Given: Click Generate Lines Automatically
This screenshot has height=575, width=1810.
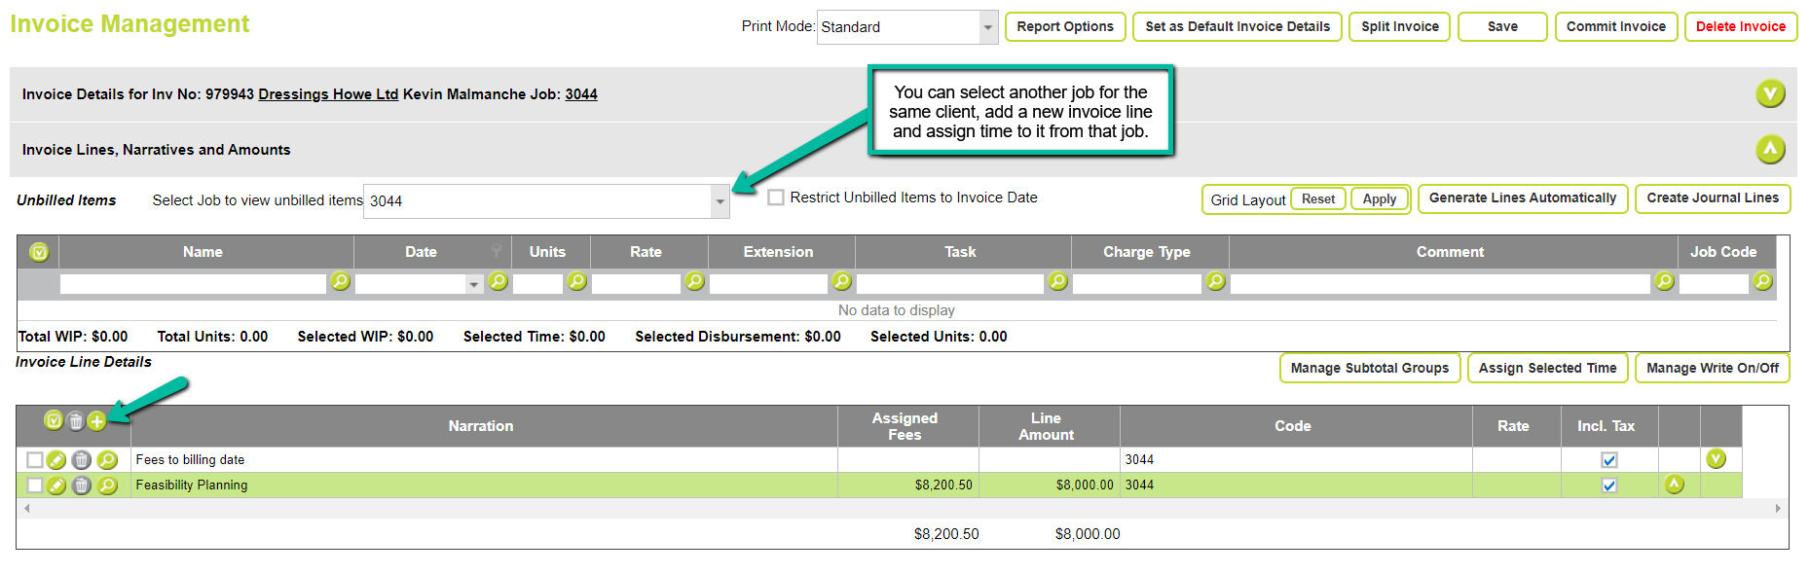Looking at the screenshot, I should point(1523,198).
